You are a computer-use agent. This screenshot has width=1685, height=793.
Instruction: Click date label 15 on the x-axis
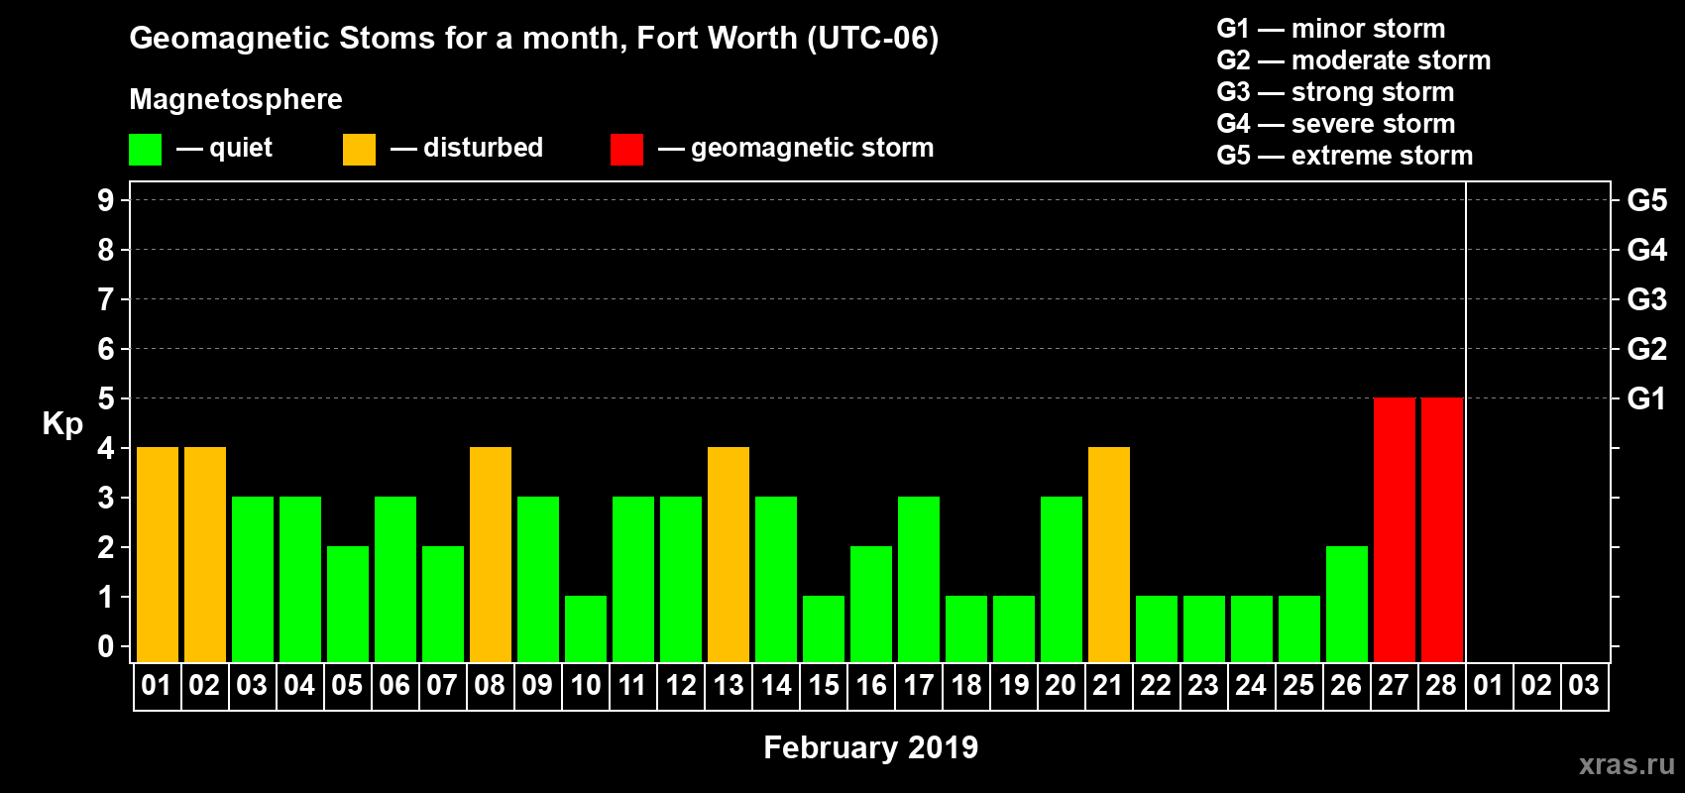pyautogui.click(x=824, y=686)
